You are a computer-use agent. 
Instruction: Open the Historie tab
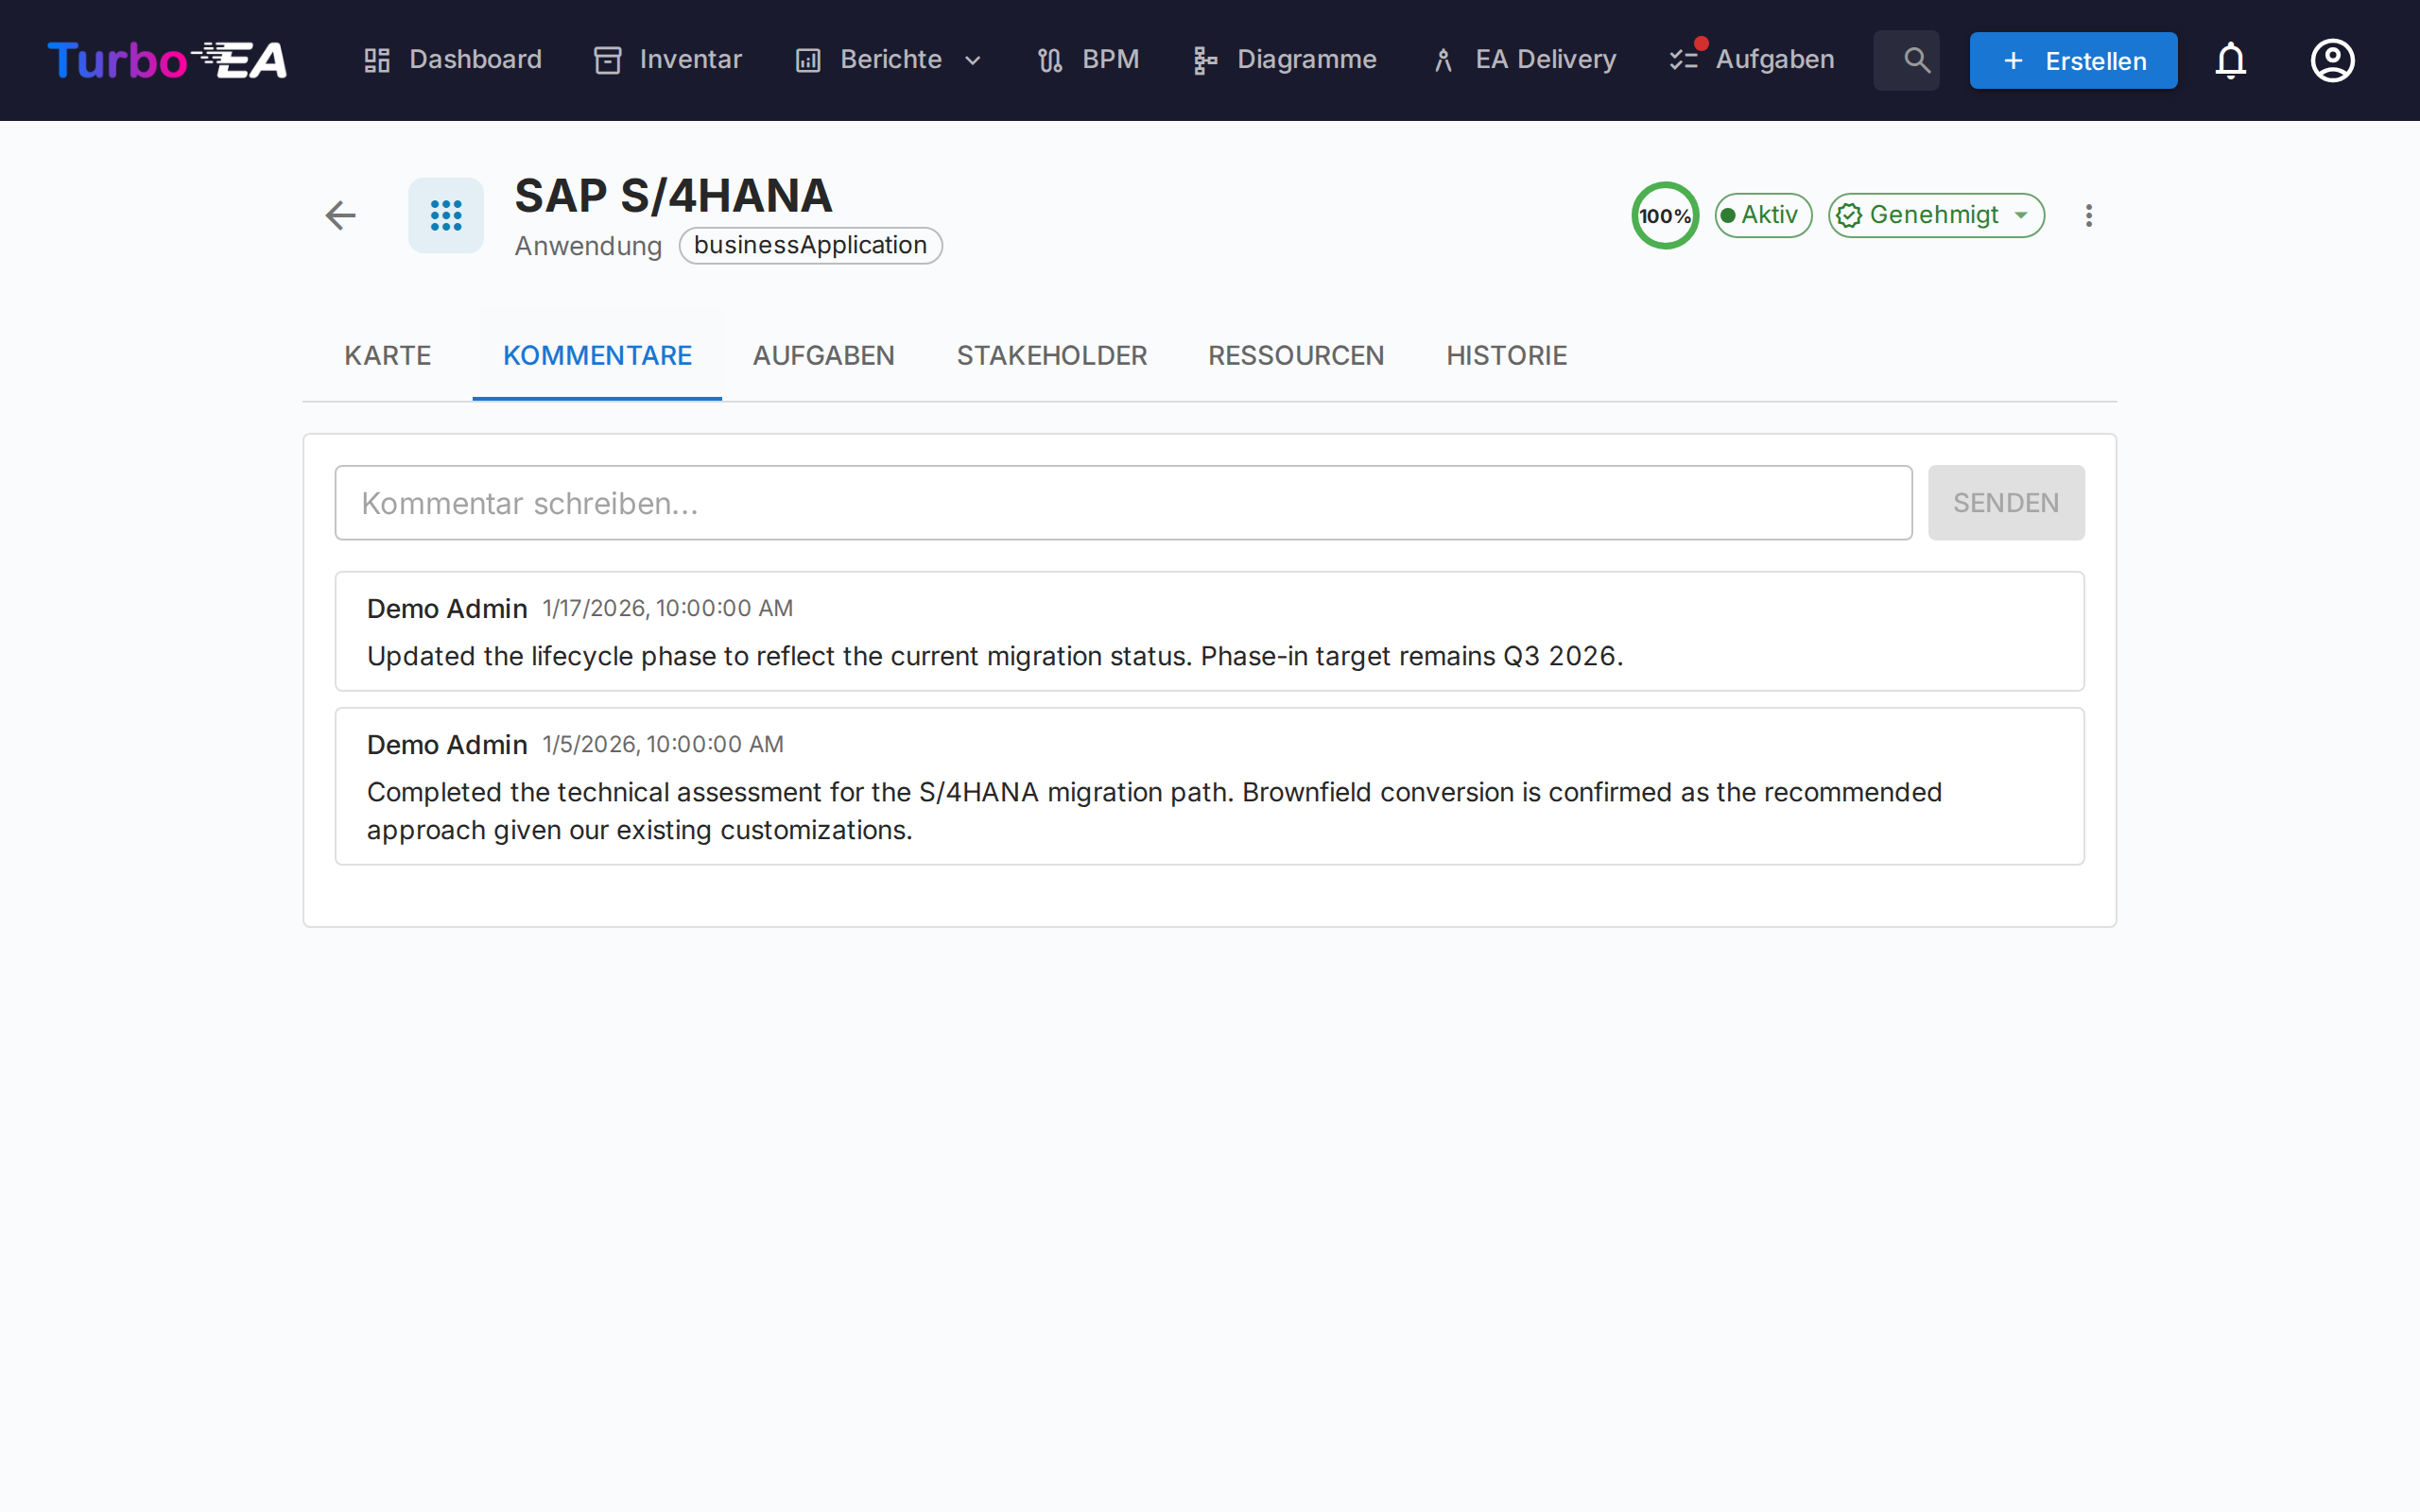[x=1506, y=355]
